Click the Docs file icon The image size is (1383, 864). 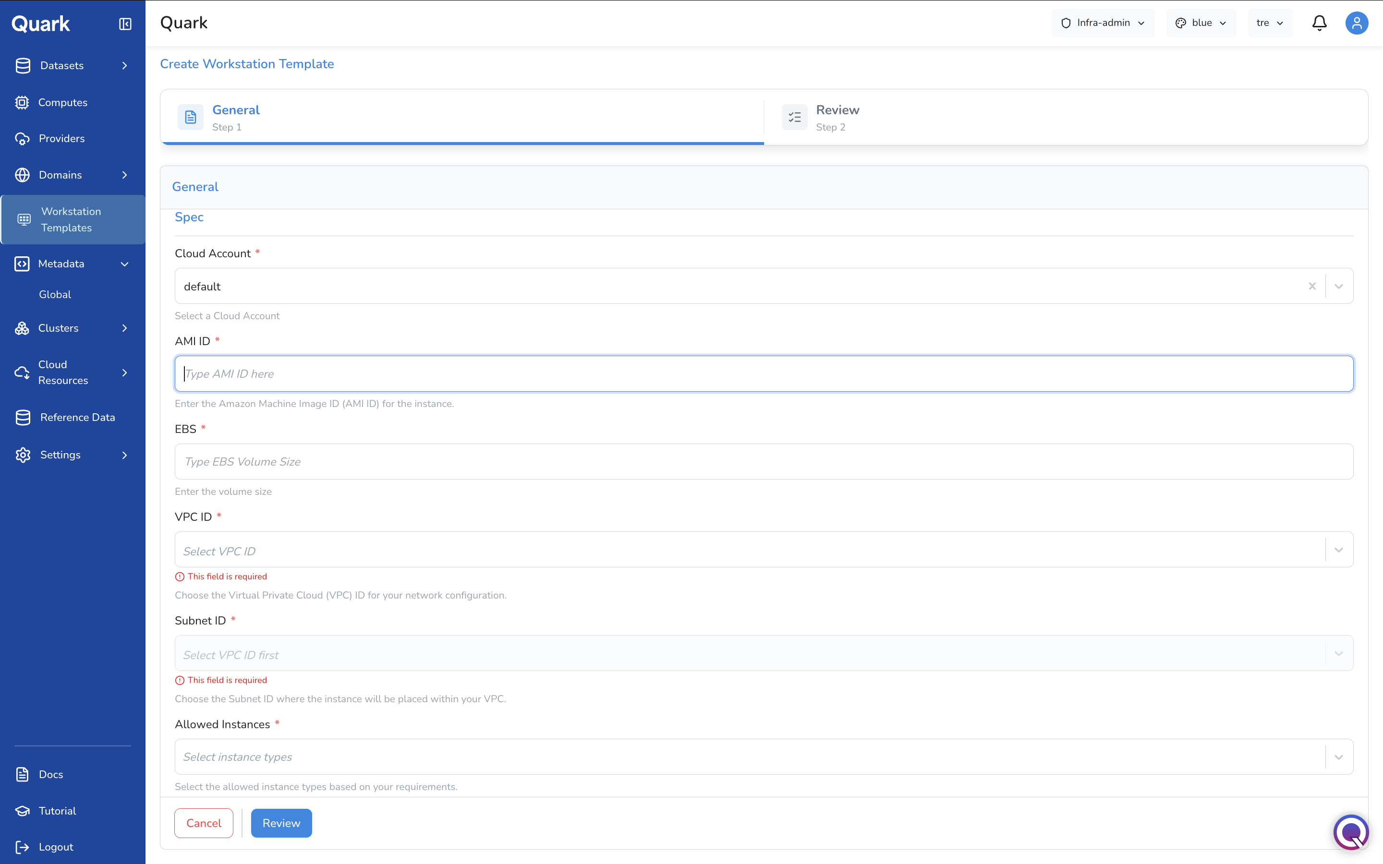[22, 774]
